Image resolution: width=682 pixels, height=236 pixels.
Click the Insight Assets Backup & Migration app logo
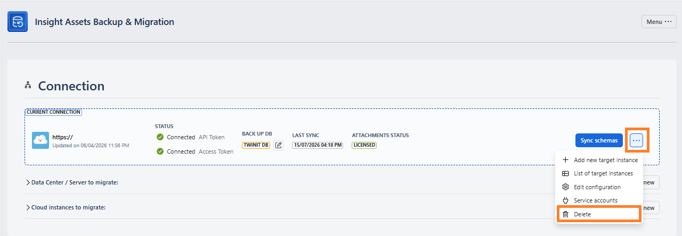[18, 22]
